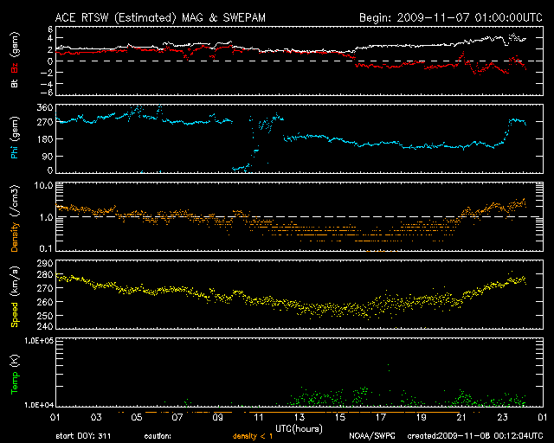Click the '21' hour tick label
This screenshot has height=443, width=554.
click(461, 418)
